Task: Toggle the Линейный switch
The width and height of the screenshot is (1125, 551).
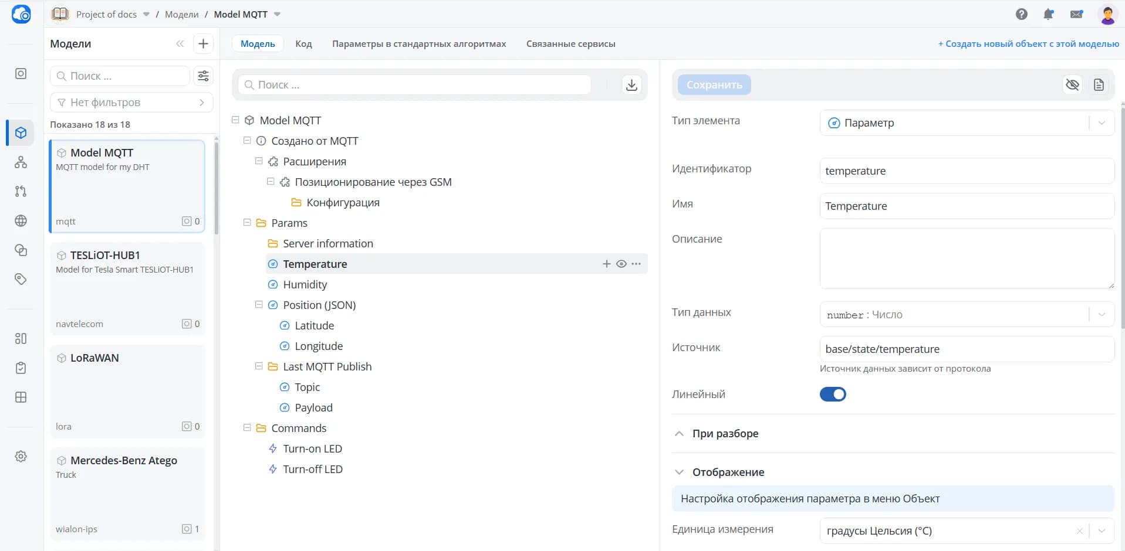Action: click(833, 394)
